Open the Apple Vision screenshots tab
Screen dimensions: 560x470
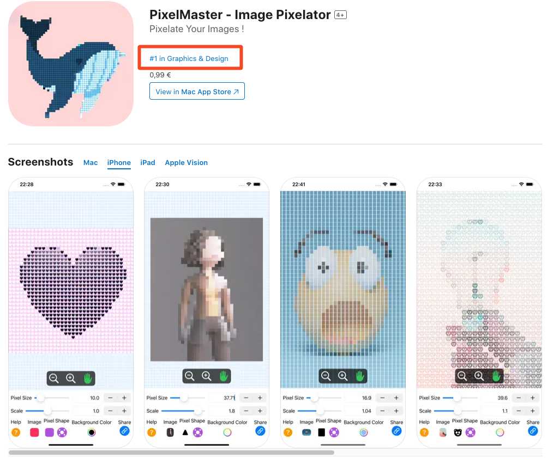pyautogui.click(x=186, y=163)
